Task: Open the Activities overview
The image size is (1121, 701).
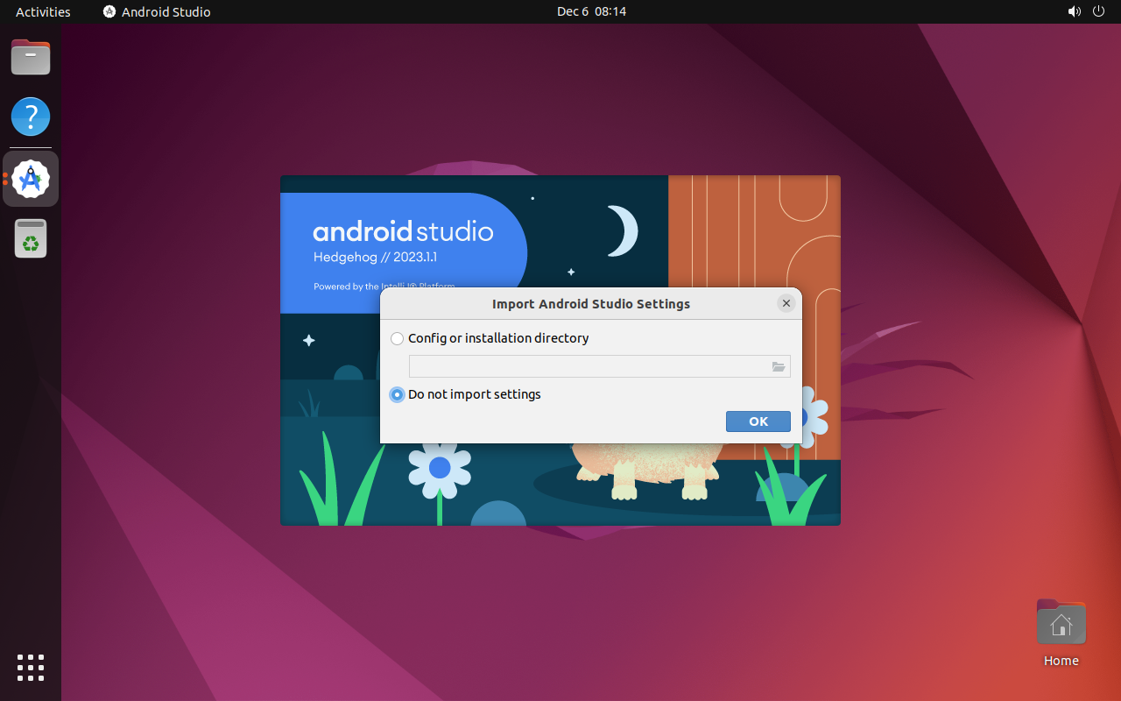Action: coord(43,11)
